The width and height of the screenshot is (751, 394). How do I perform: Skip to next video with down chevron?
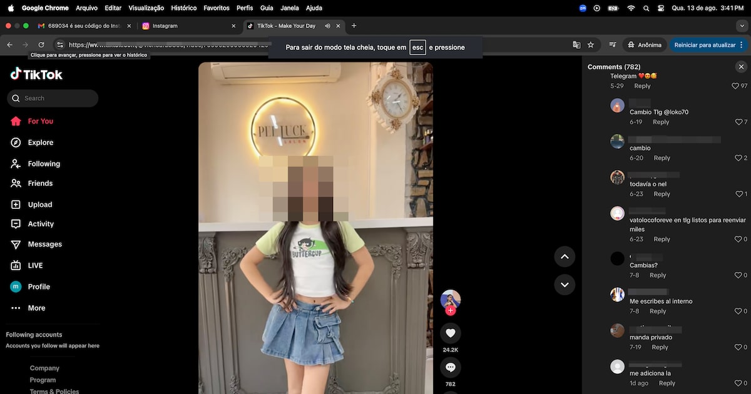click(564, 285)
